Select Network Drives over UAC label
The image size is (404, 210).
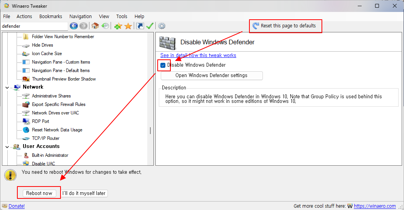[x=56, y=113]
